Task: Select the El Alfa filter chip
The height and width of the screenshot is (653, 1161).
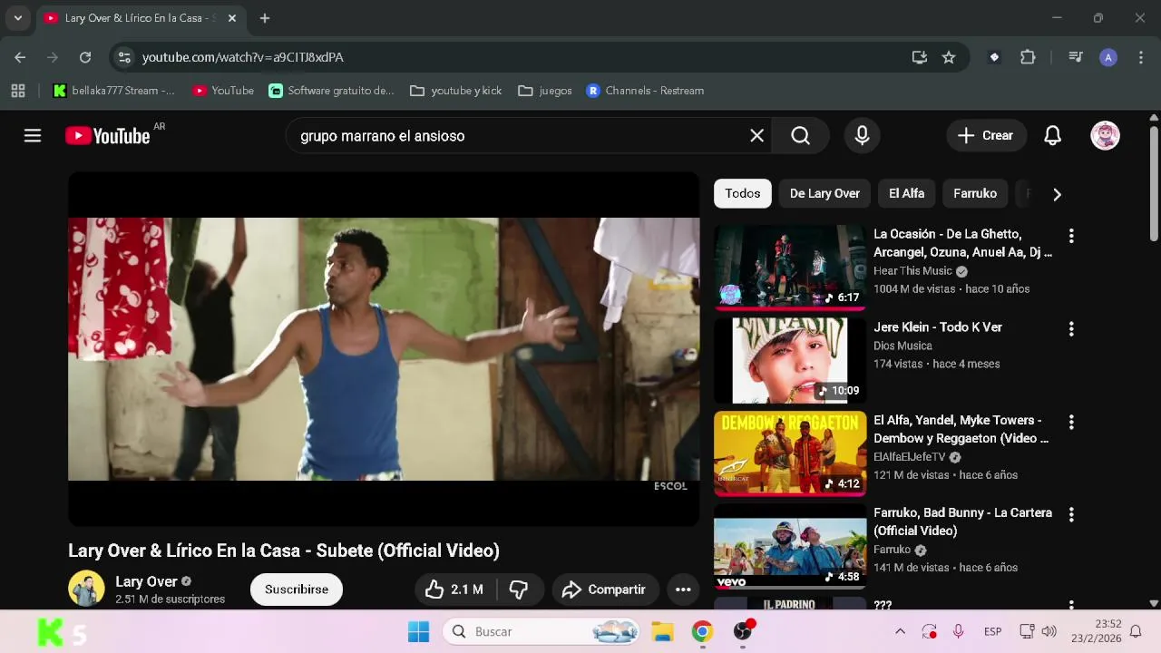Action: [906, 193]
